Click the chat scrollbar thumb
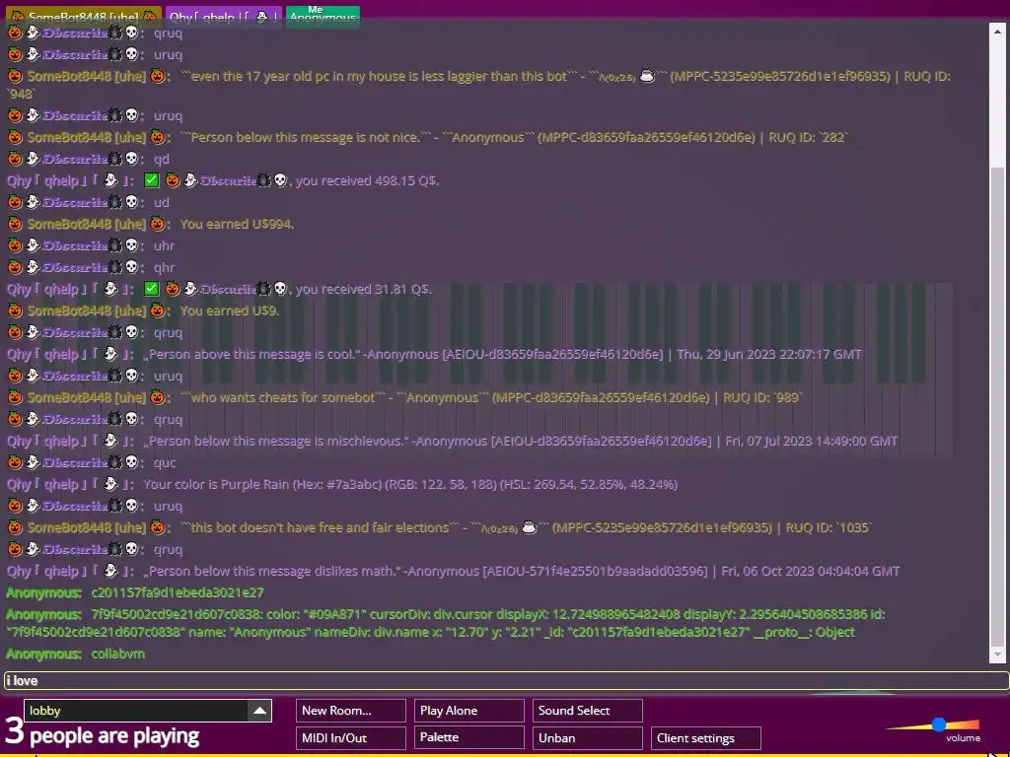1010x757 pixels. 997,407
